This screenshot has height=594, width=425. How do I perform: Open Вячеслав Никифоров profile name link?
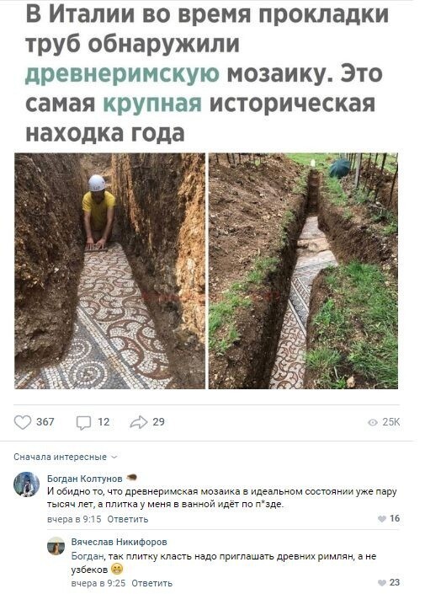coord(120,542)
